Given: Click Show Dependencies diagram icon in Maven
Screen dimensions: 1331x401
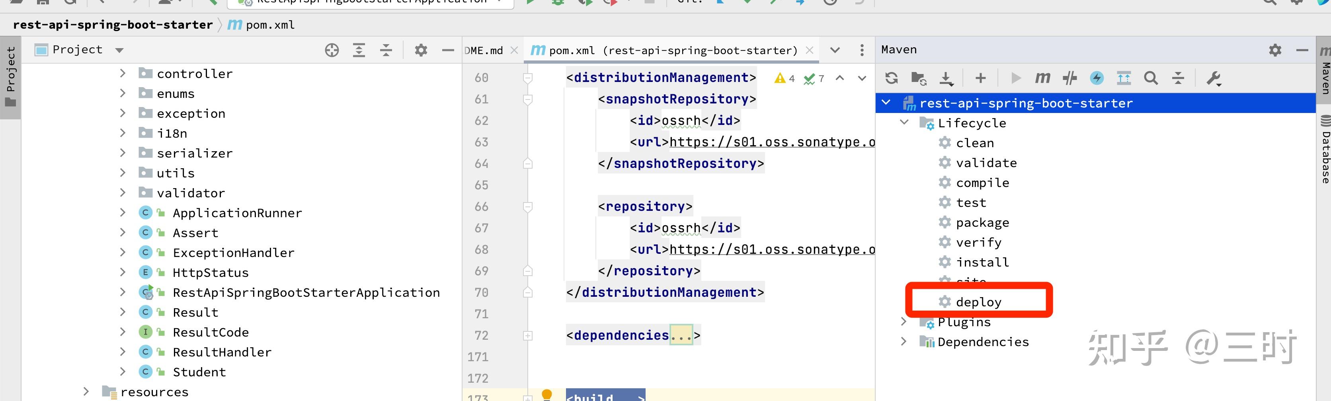Looking at the screenshot, I should (1123, 78).
